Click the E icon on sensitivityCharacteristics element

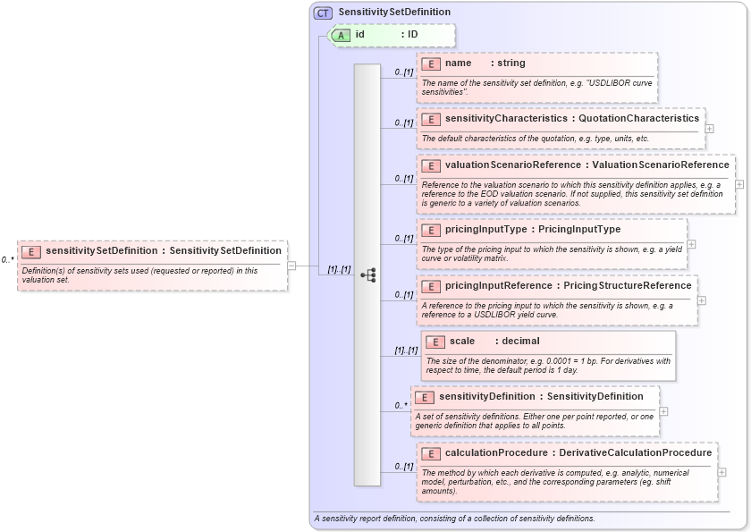430,118
